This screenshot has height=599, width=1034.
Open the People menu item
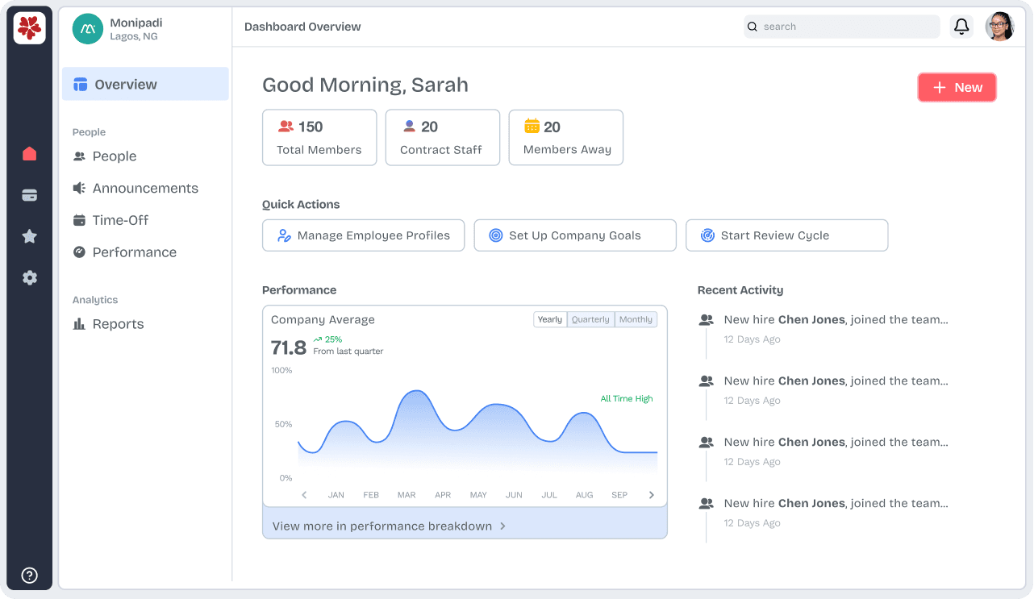click(x=105, y=156)
